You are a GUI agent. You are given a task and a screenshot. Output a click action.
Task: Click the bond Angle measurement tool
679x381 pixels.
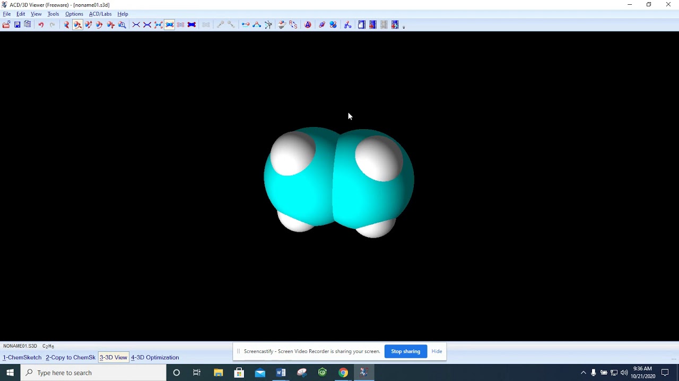tap(257, 25)
